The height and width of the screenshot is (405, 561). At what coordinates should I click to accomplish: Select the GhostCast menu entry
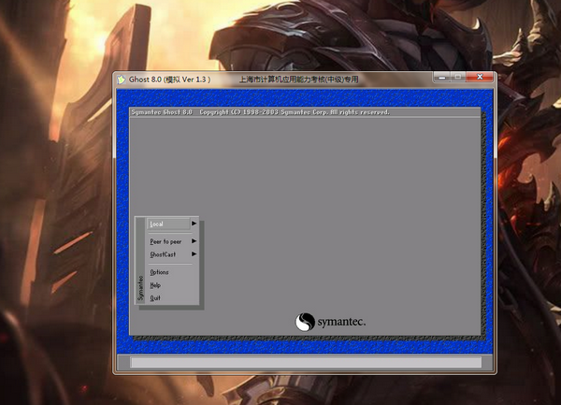163,253
